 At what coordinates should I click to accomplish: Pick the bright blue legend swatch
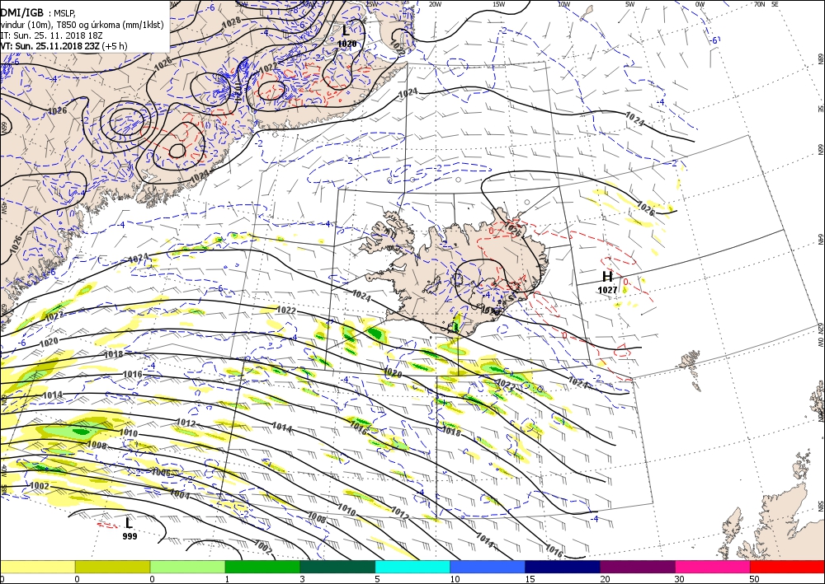point(488,567)
